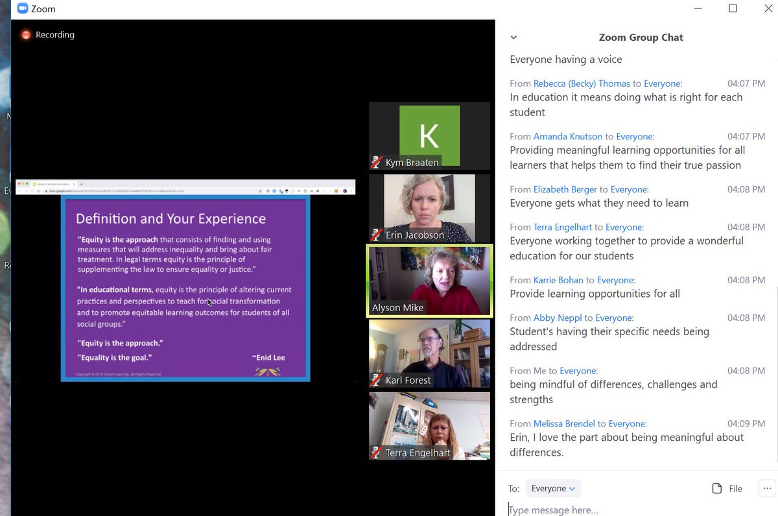Unmute Kym Braaten via her mic indicator
The width and height of the screenshot is (778, 516).
[x=376, y=163]
